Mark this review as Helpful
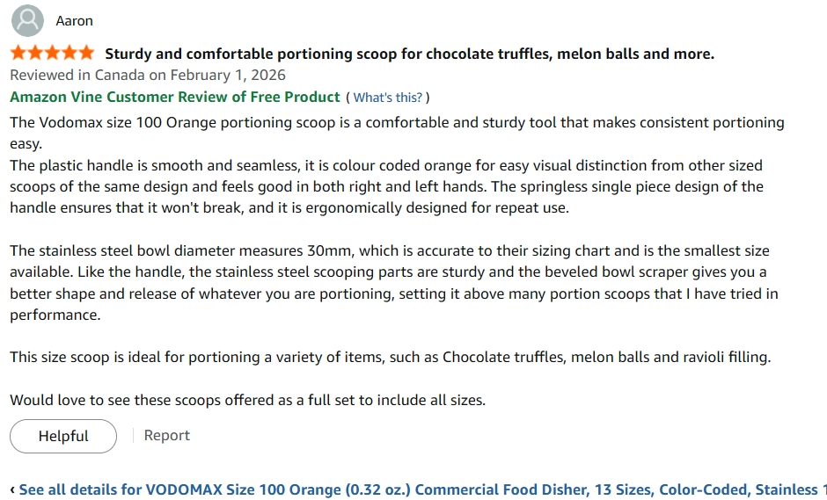827x500 pixels. [x=63, y=436]
